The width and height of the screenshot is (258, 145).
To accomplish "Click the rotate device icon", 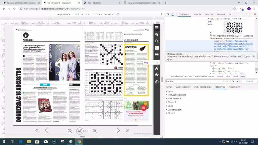I will click(x=118, y=15).
